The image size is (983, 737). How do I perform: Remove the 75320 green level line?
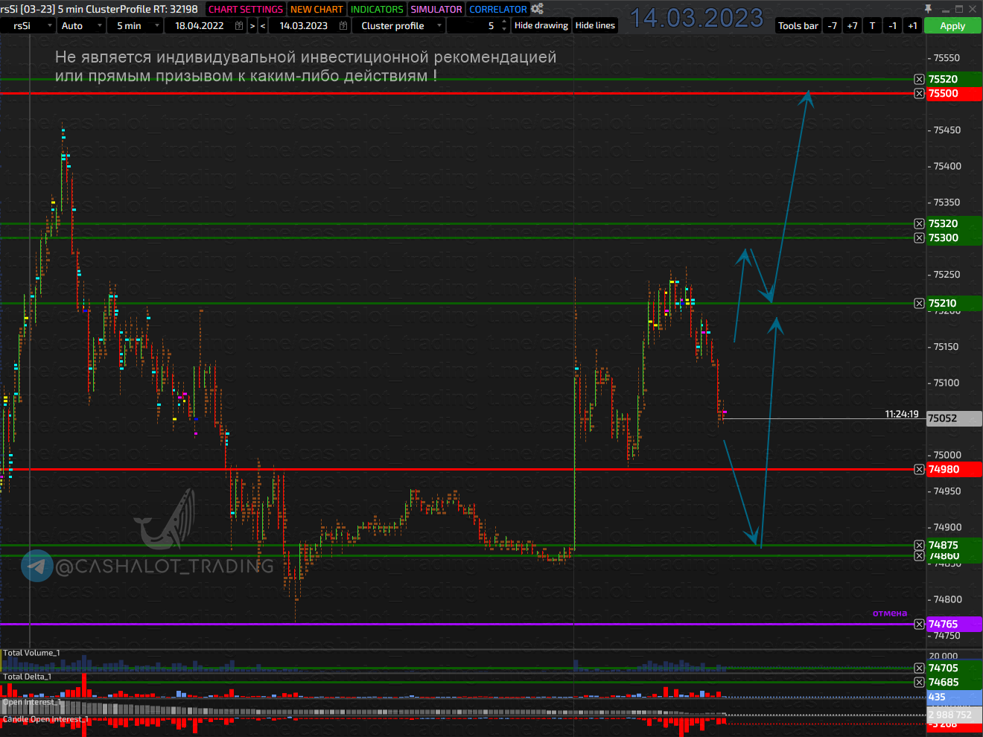(919, 224)
